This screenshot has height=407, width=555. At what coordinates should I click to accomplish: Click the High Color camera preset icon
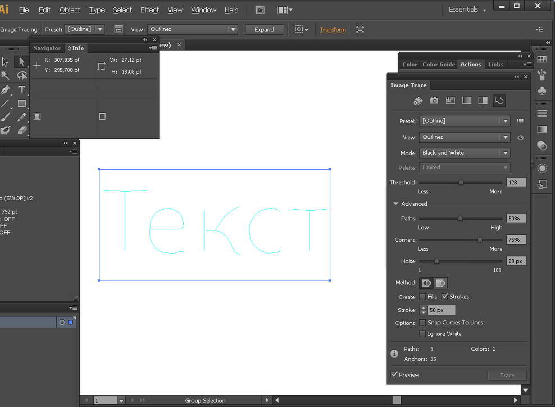(x=434, y=101)
